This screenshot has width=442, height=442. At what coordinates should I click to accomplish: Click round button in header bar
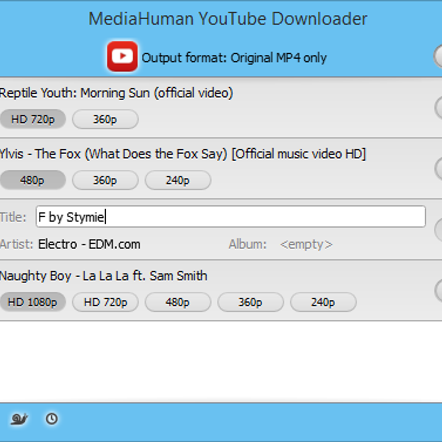click(438, 56)
